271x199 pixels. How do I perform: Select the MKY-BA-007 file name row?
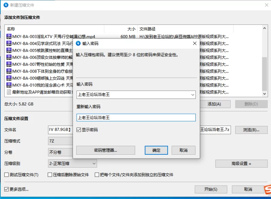(x=43, y=64)
